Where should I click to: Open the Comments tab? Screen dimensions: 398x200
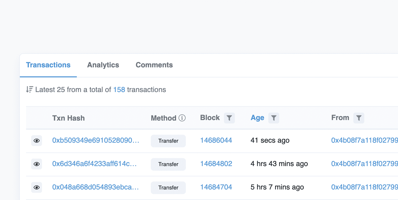pos(154,65)
